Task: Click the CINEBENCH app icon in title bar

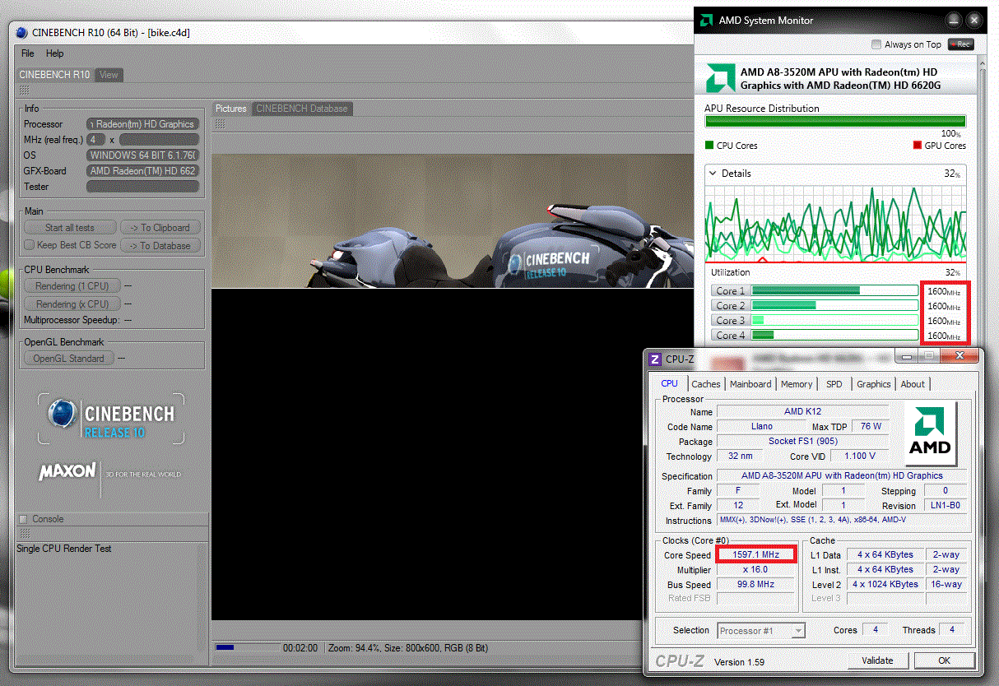Action: pyautogui.click(x=21, y=33)
